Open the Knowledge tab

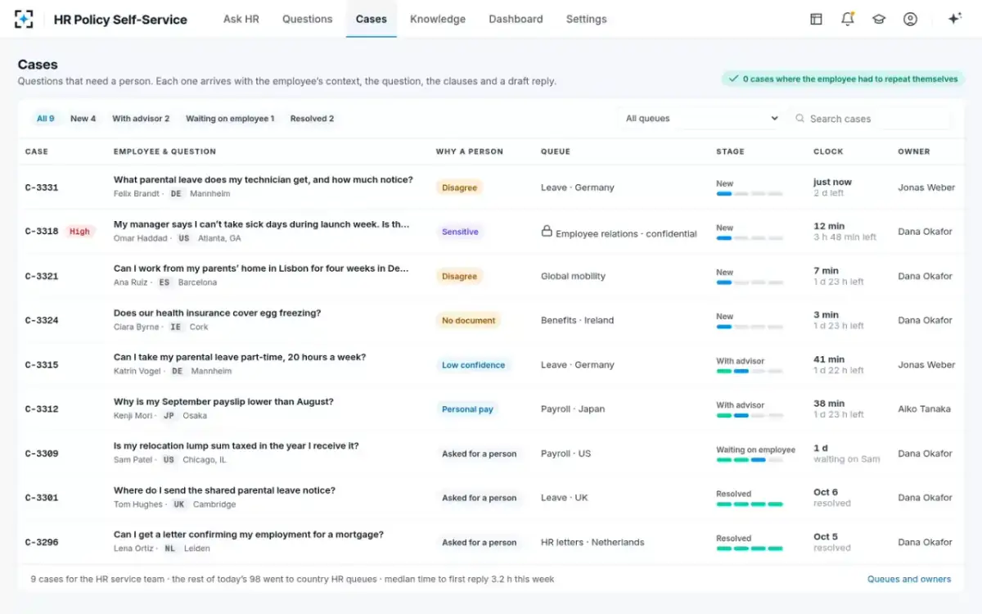pyautogui.click(x=438, y=19)
